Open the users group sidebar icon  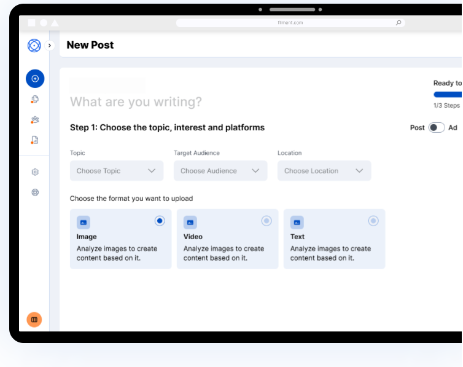point(35,120)
